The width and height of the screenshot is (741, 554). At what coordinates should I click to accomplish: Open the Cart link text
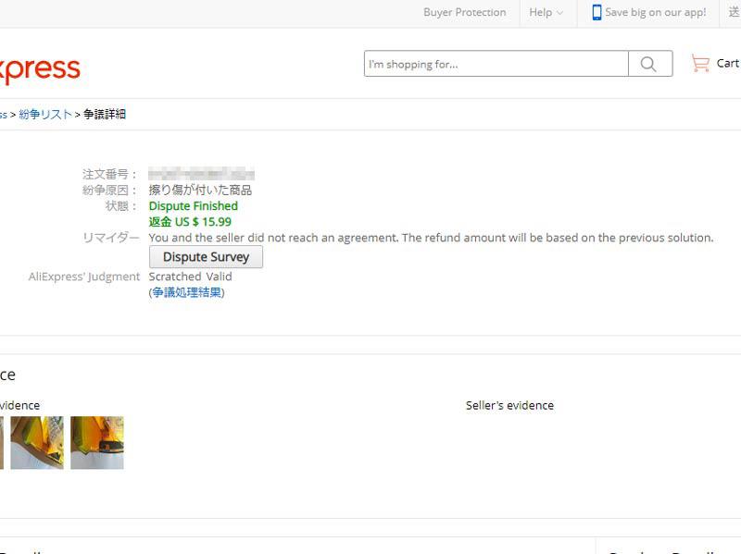[x=728, y=63]
